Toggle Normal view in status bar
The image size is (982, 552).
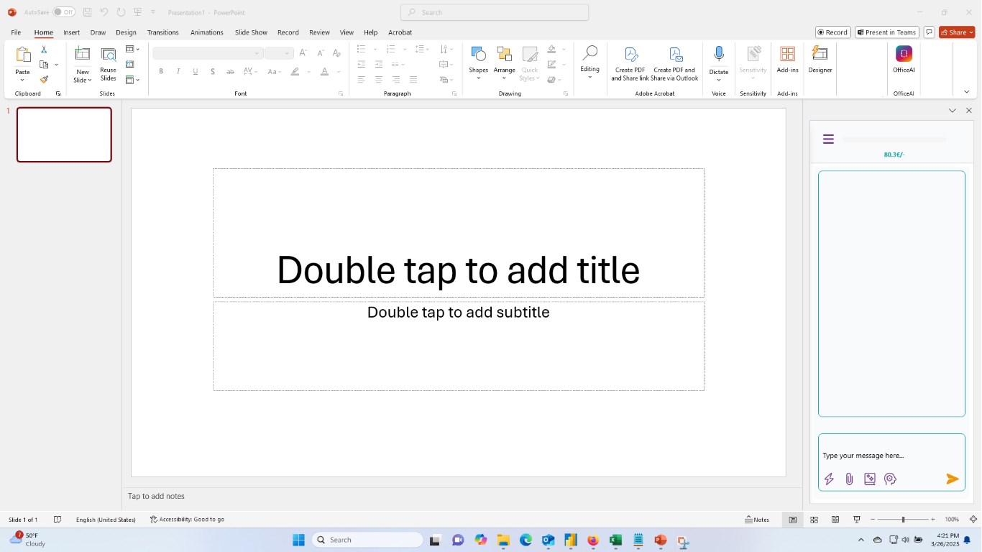(793, 520)
